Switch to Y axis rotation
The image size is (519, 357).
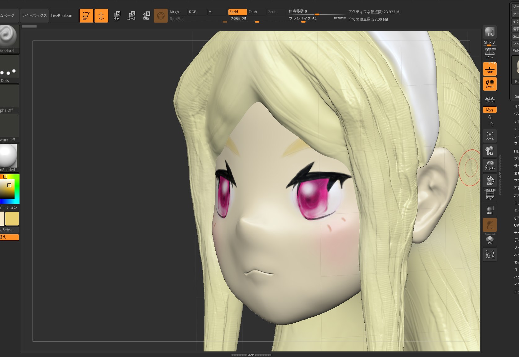click(x=490, y=117)
